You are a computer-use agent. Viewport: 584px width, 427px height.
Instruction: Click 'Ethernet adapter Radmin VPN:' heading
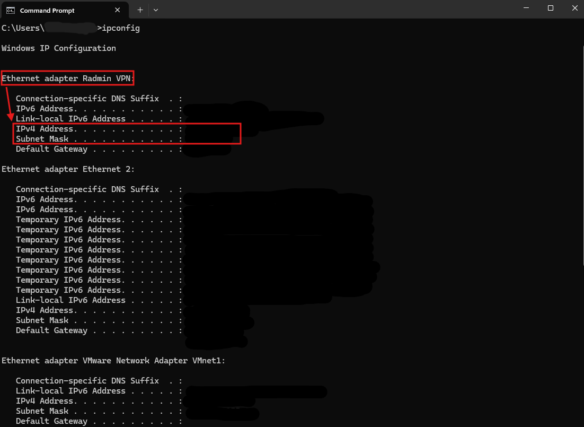click(68, 79)
